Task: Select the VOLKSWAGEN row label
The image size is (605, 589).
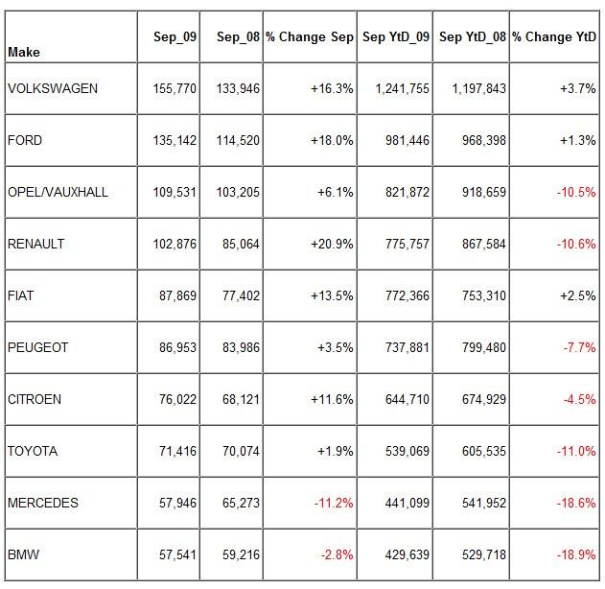Action: coord(52,88)
